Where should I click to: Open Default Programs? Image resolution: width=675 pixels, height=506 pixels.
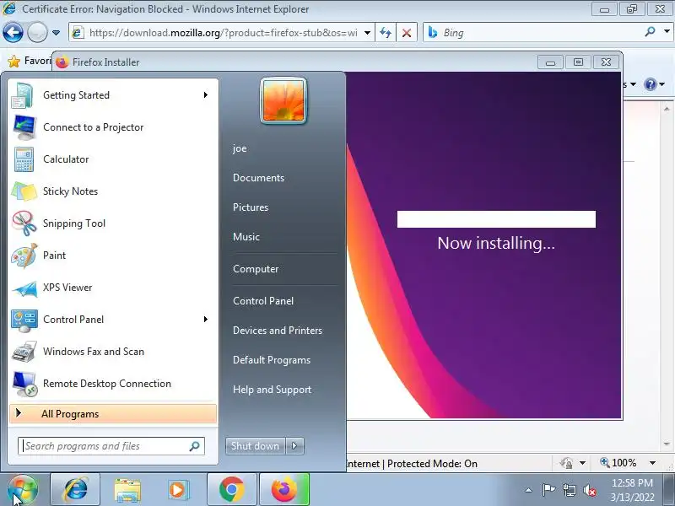271,360
